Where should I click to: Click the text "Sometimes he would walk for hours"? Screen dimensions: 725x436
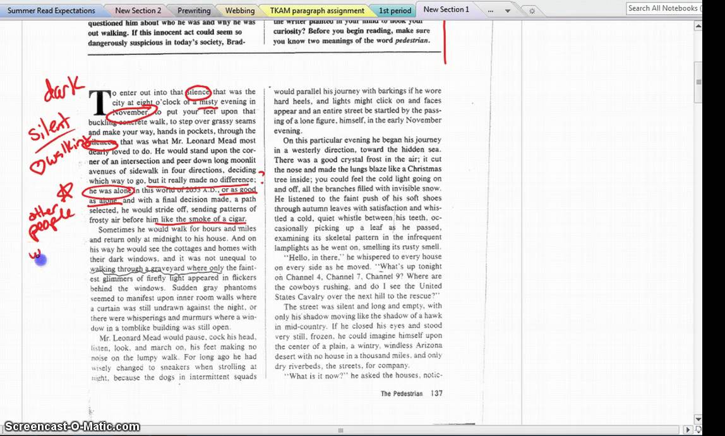pos(160,229)
